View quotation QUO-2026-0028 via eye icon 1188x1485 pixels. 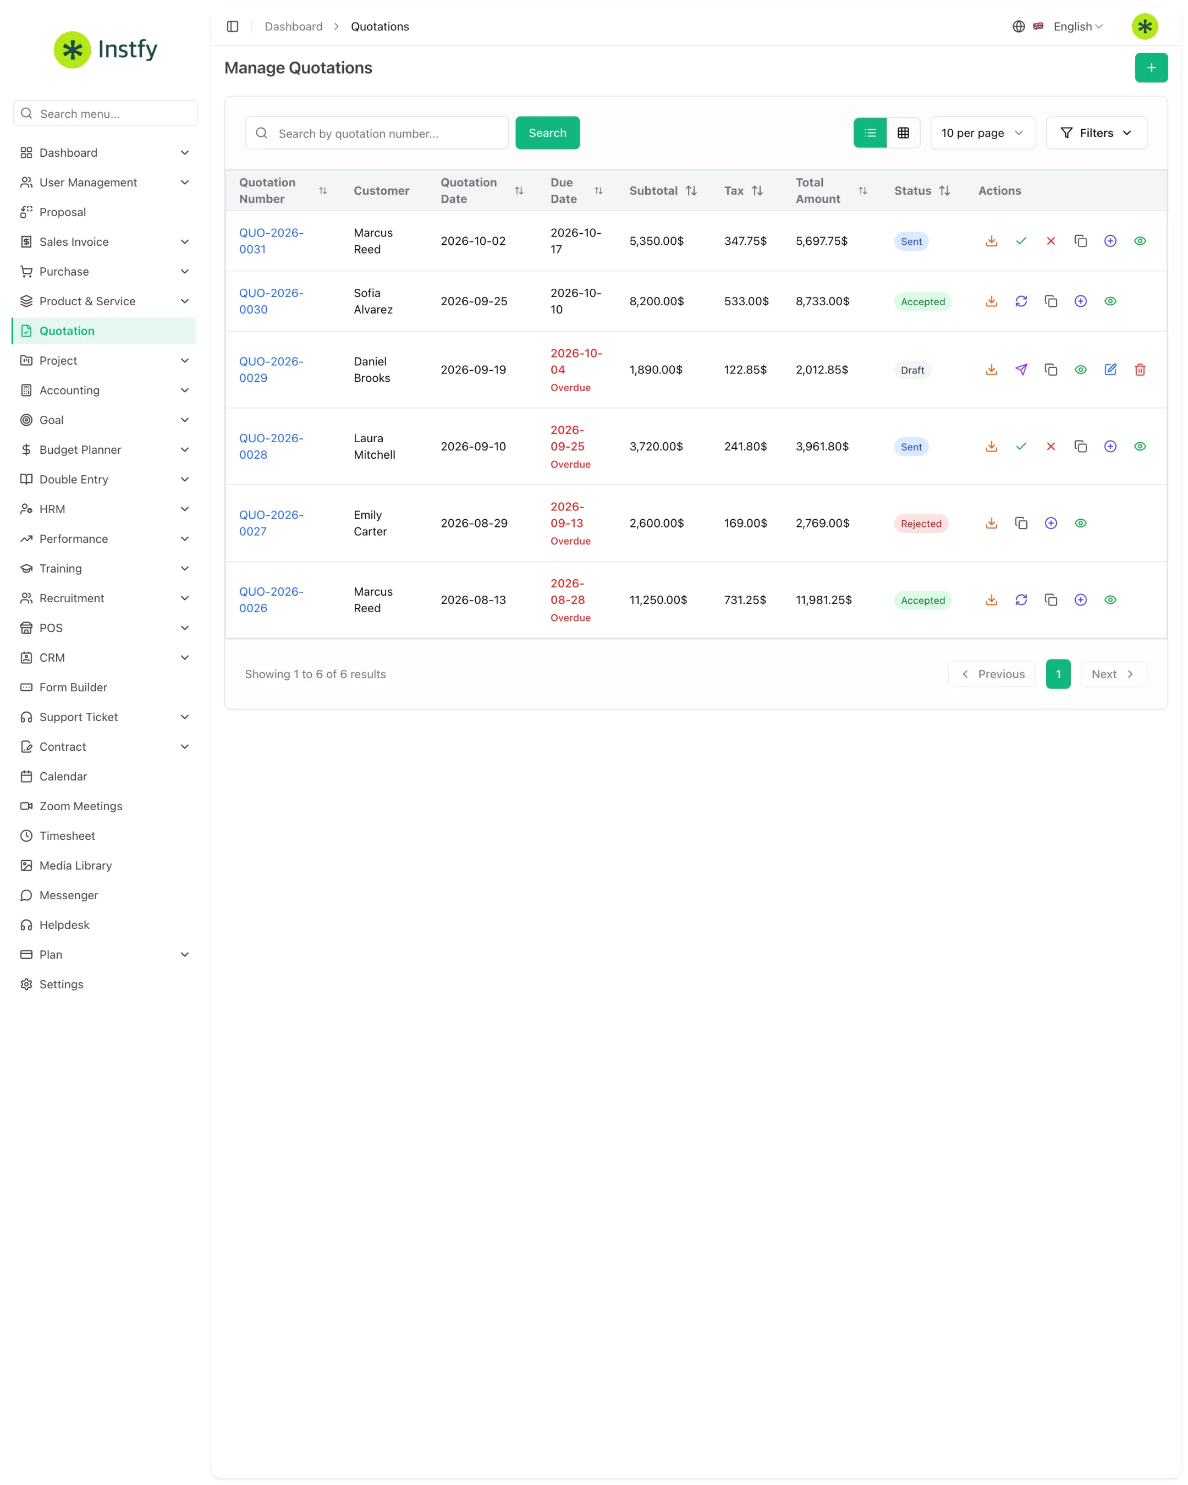click(1139, 447)
